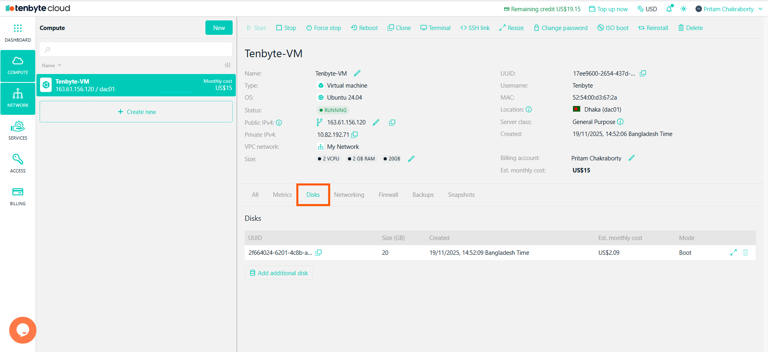This screenshot has width=768, height=352.
Task: Switch to the Snapshots tab
Action: 461,195
